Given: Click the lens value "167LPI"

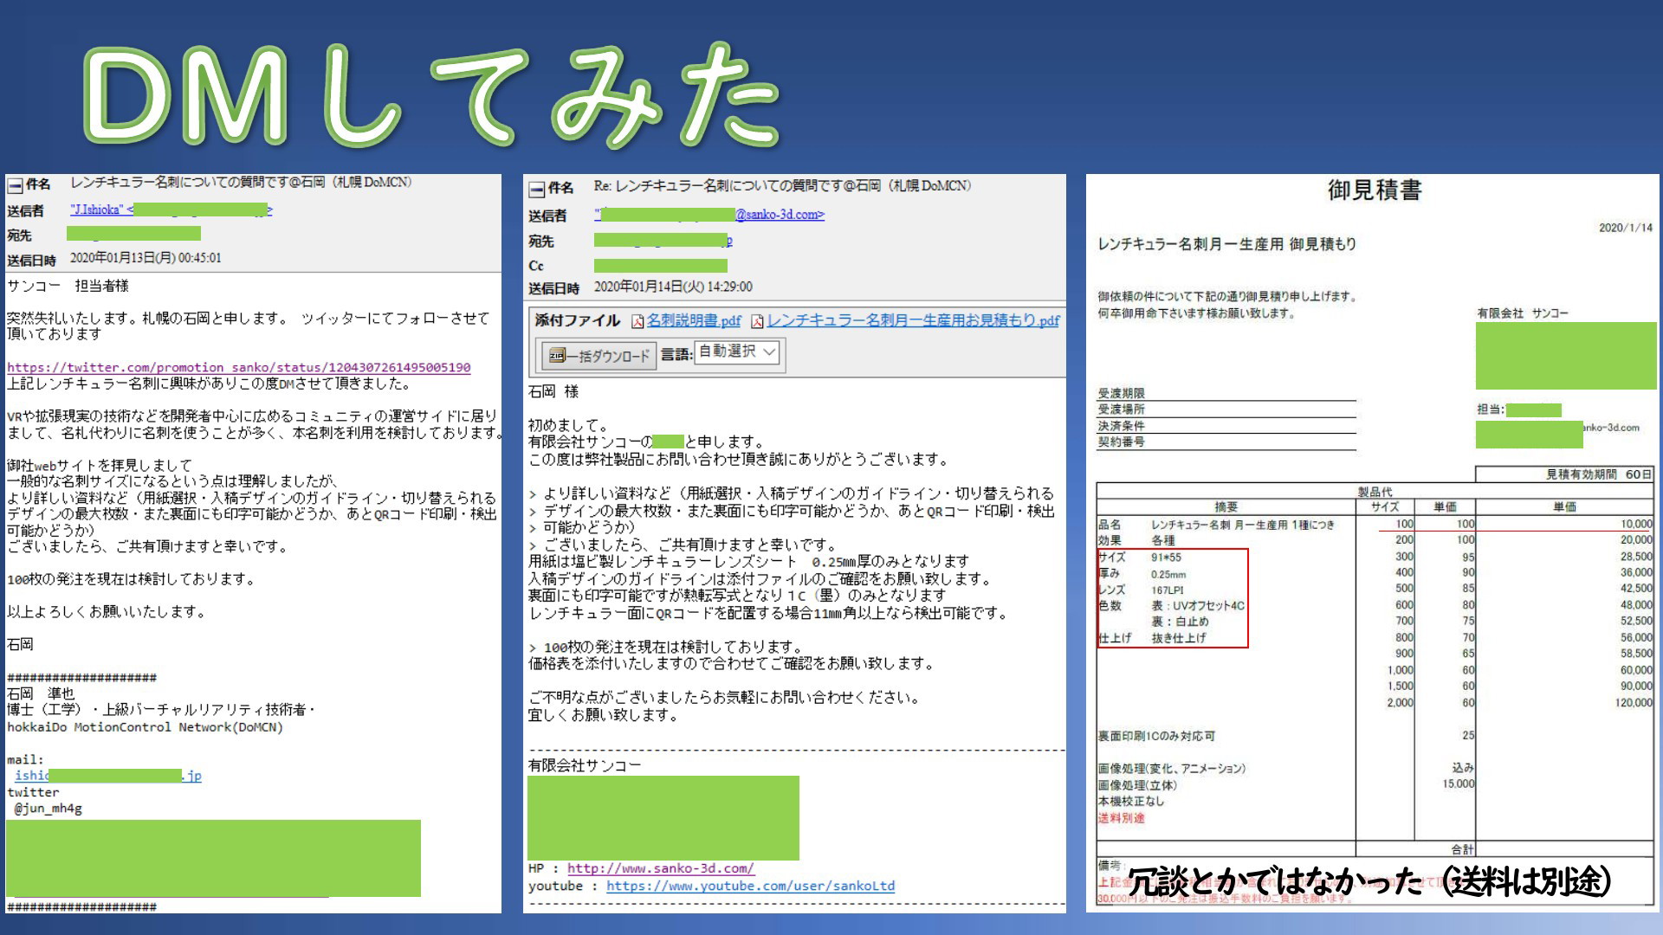Looking at the screenshot, I should pyautogui.click(x=1167, y=590).
